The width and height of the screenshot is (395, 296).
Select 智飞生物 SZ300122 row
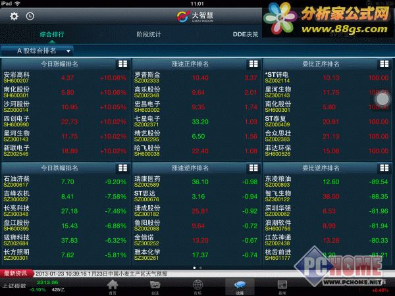[x=327, y=196]
